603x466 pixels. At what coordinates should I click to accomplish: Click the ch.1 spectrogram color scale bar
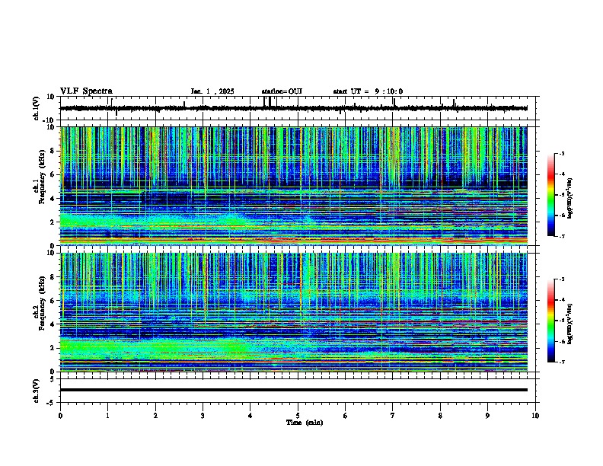[550, 195]
